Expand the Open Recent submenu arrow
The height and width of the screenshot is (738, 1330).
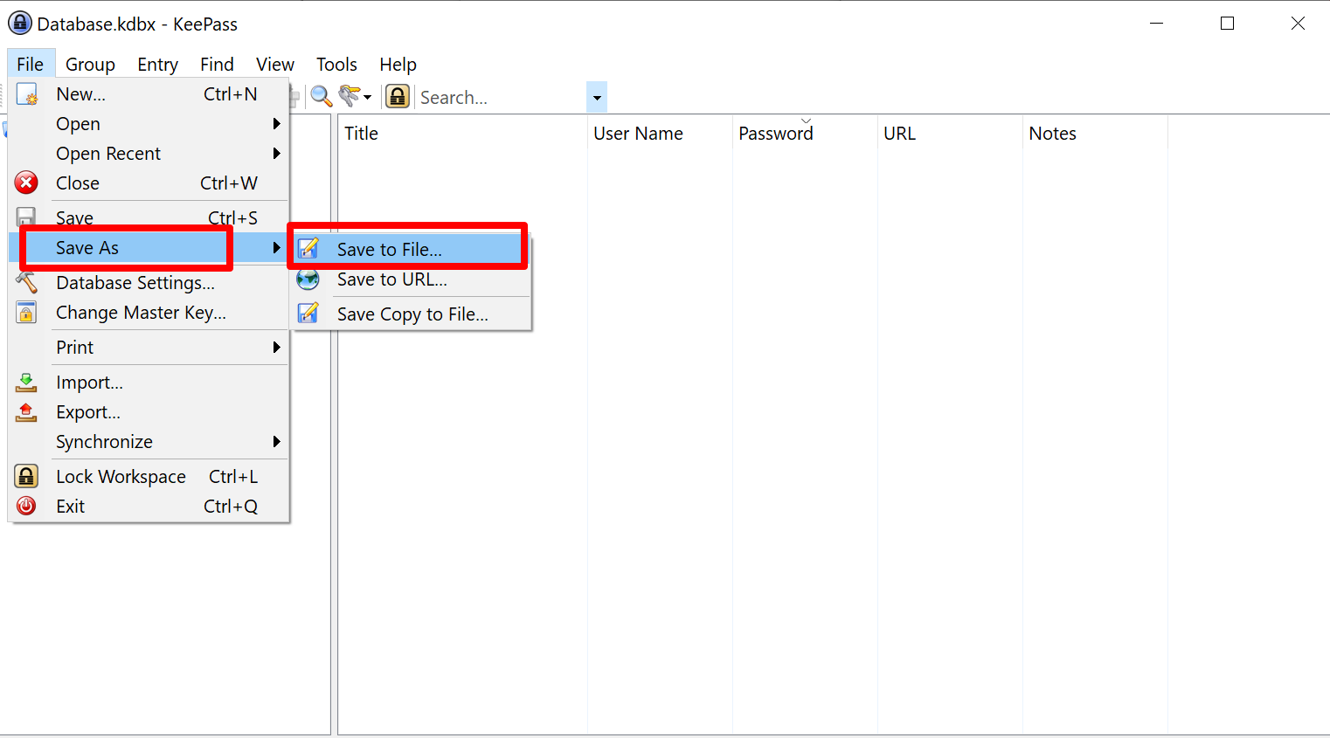coord(276,154)
